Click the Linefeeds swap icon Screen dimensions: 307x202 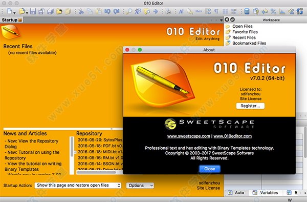pos(208,11)
